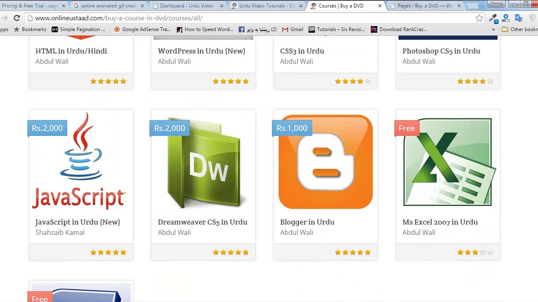
Task: Click the Bookmarks star folder in bookmarks bar
Action: coord(30,29)
